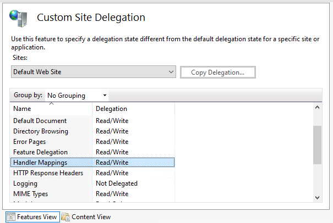
Task: Click the Features View icon
Action: point(11,217)
